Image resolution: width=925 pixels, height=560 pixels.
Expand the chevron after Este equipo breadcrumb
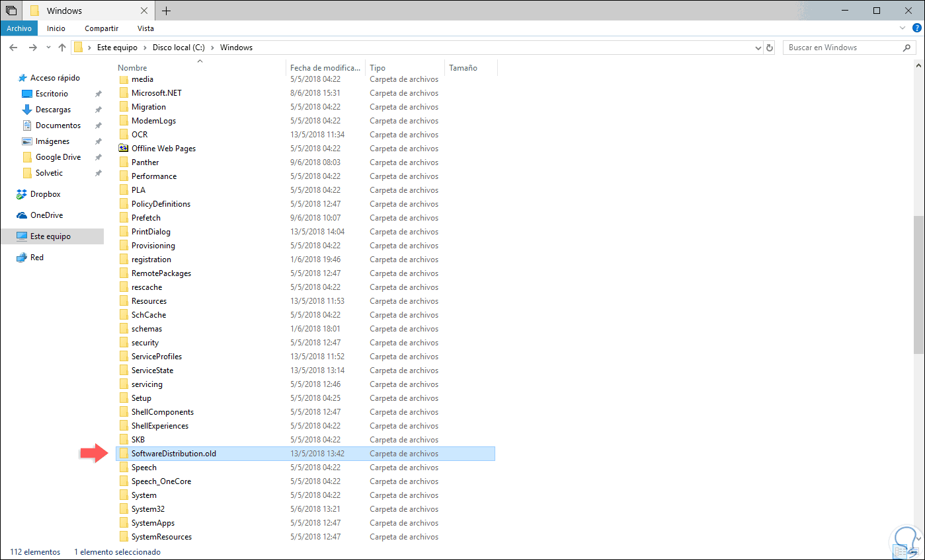pos(145,48)
